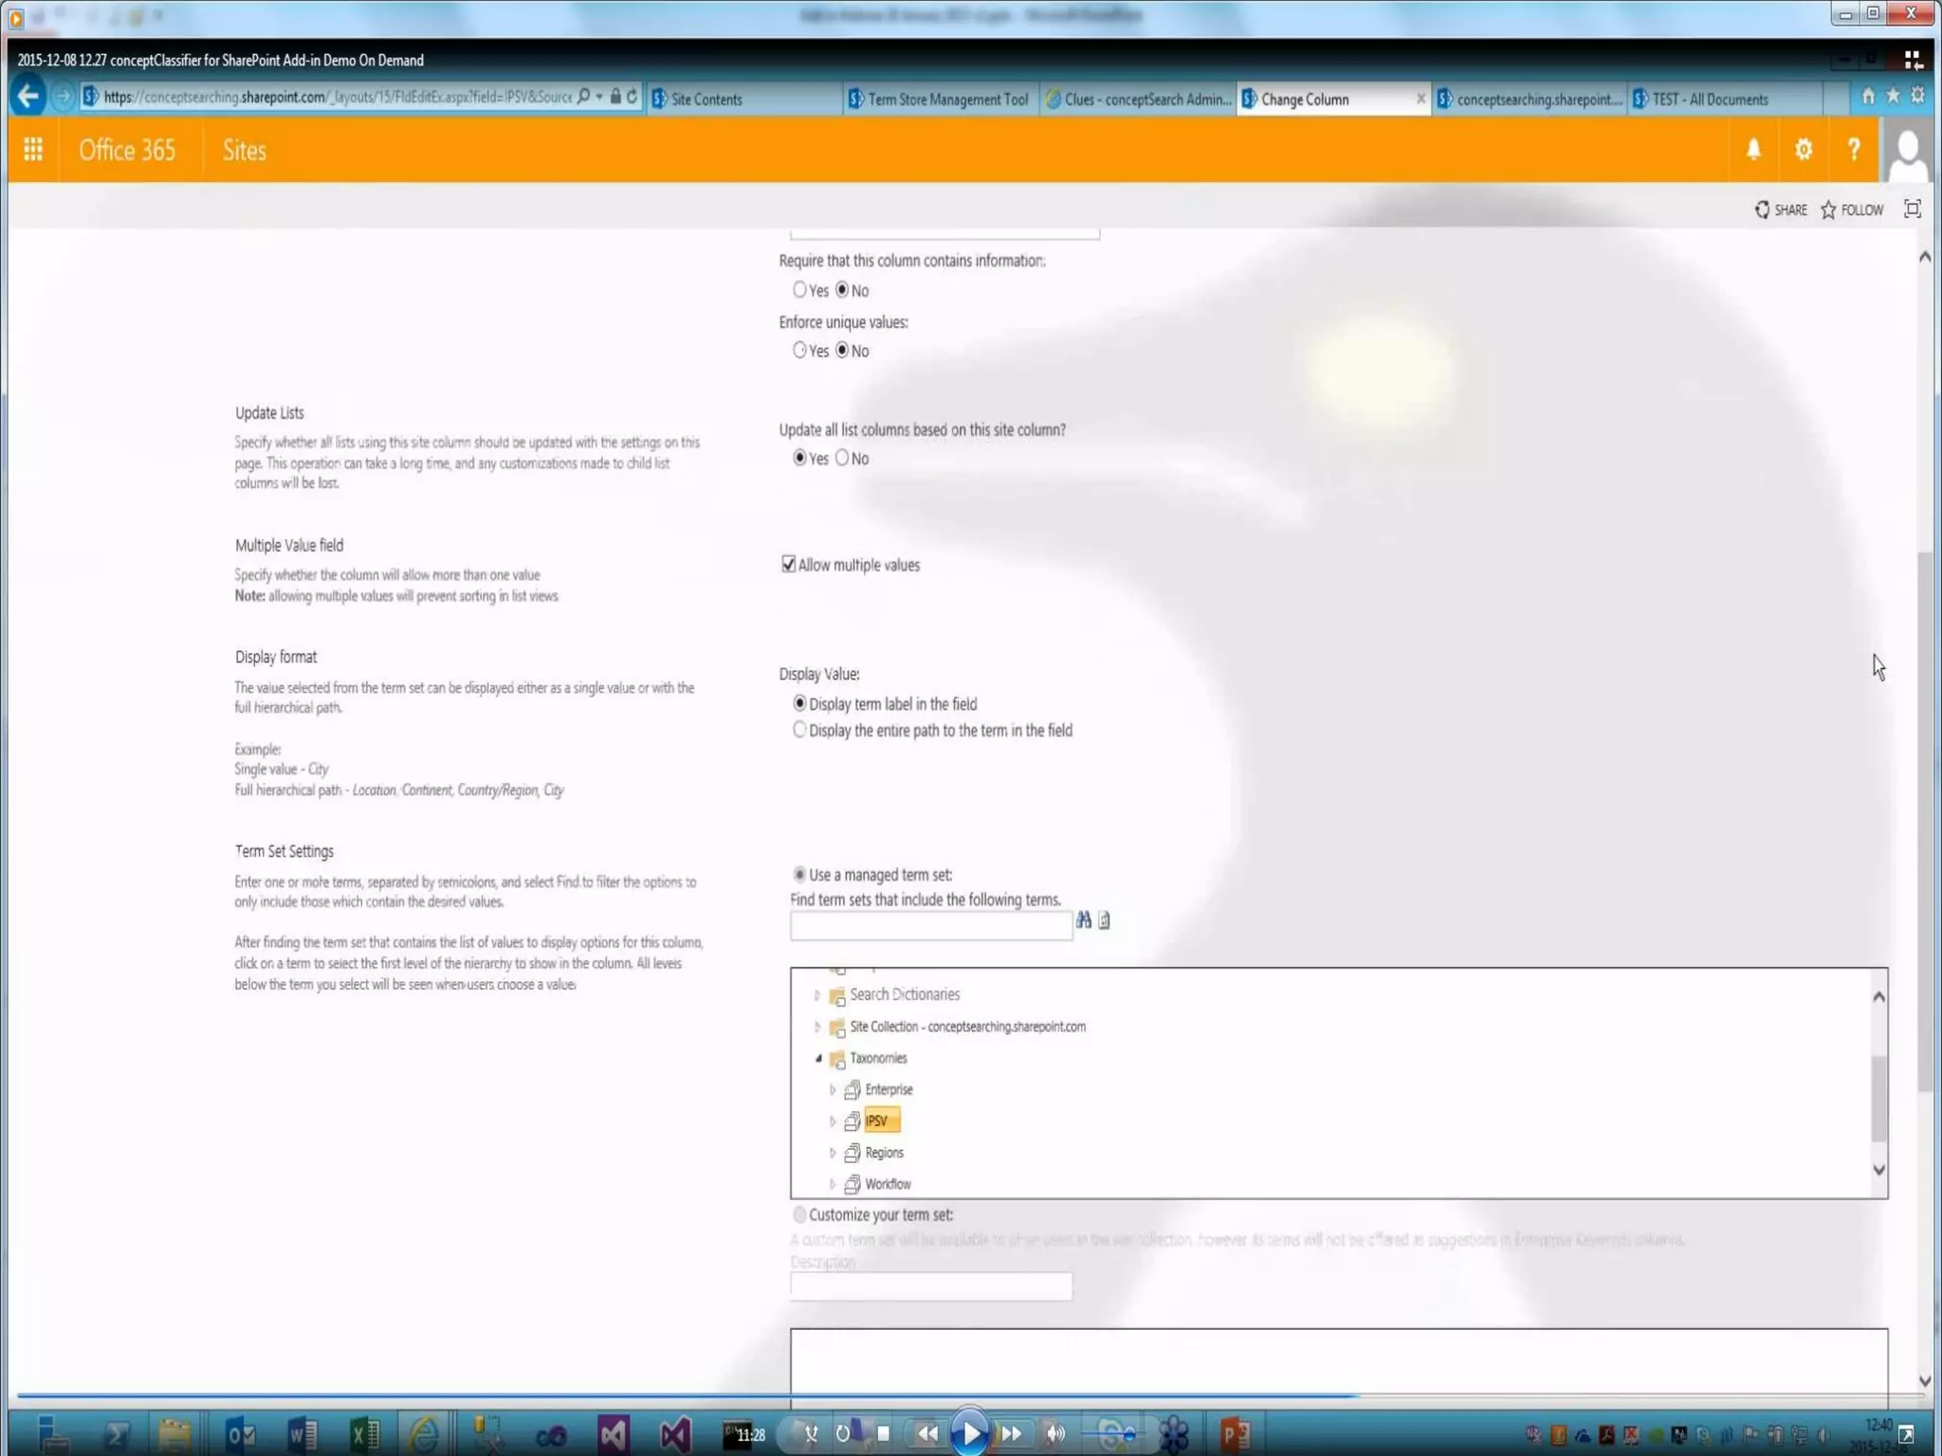Expand the IPSV term set node
The image size is (1942, 1456).
tap(833, 1121)
